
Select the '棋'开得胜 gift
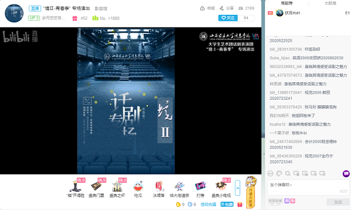click(x=76, y=188)
